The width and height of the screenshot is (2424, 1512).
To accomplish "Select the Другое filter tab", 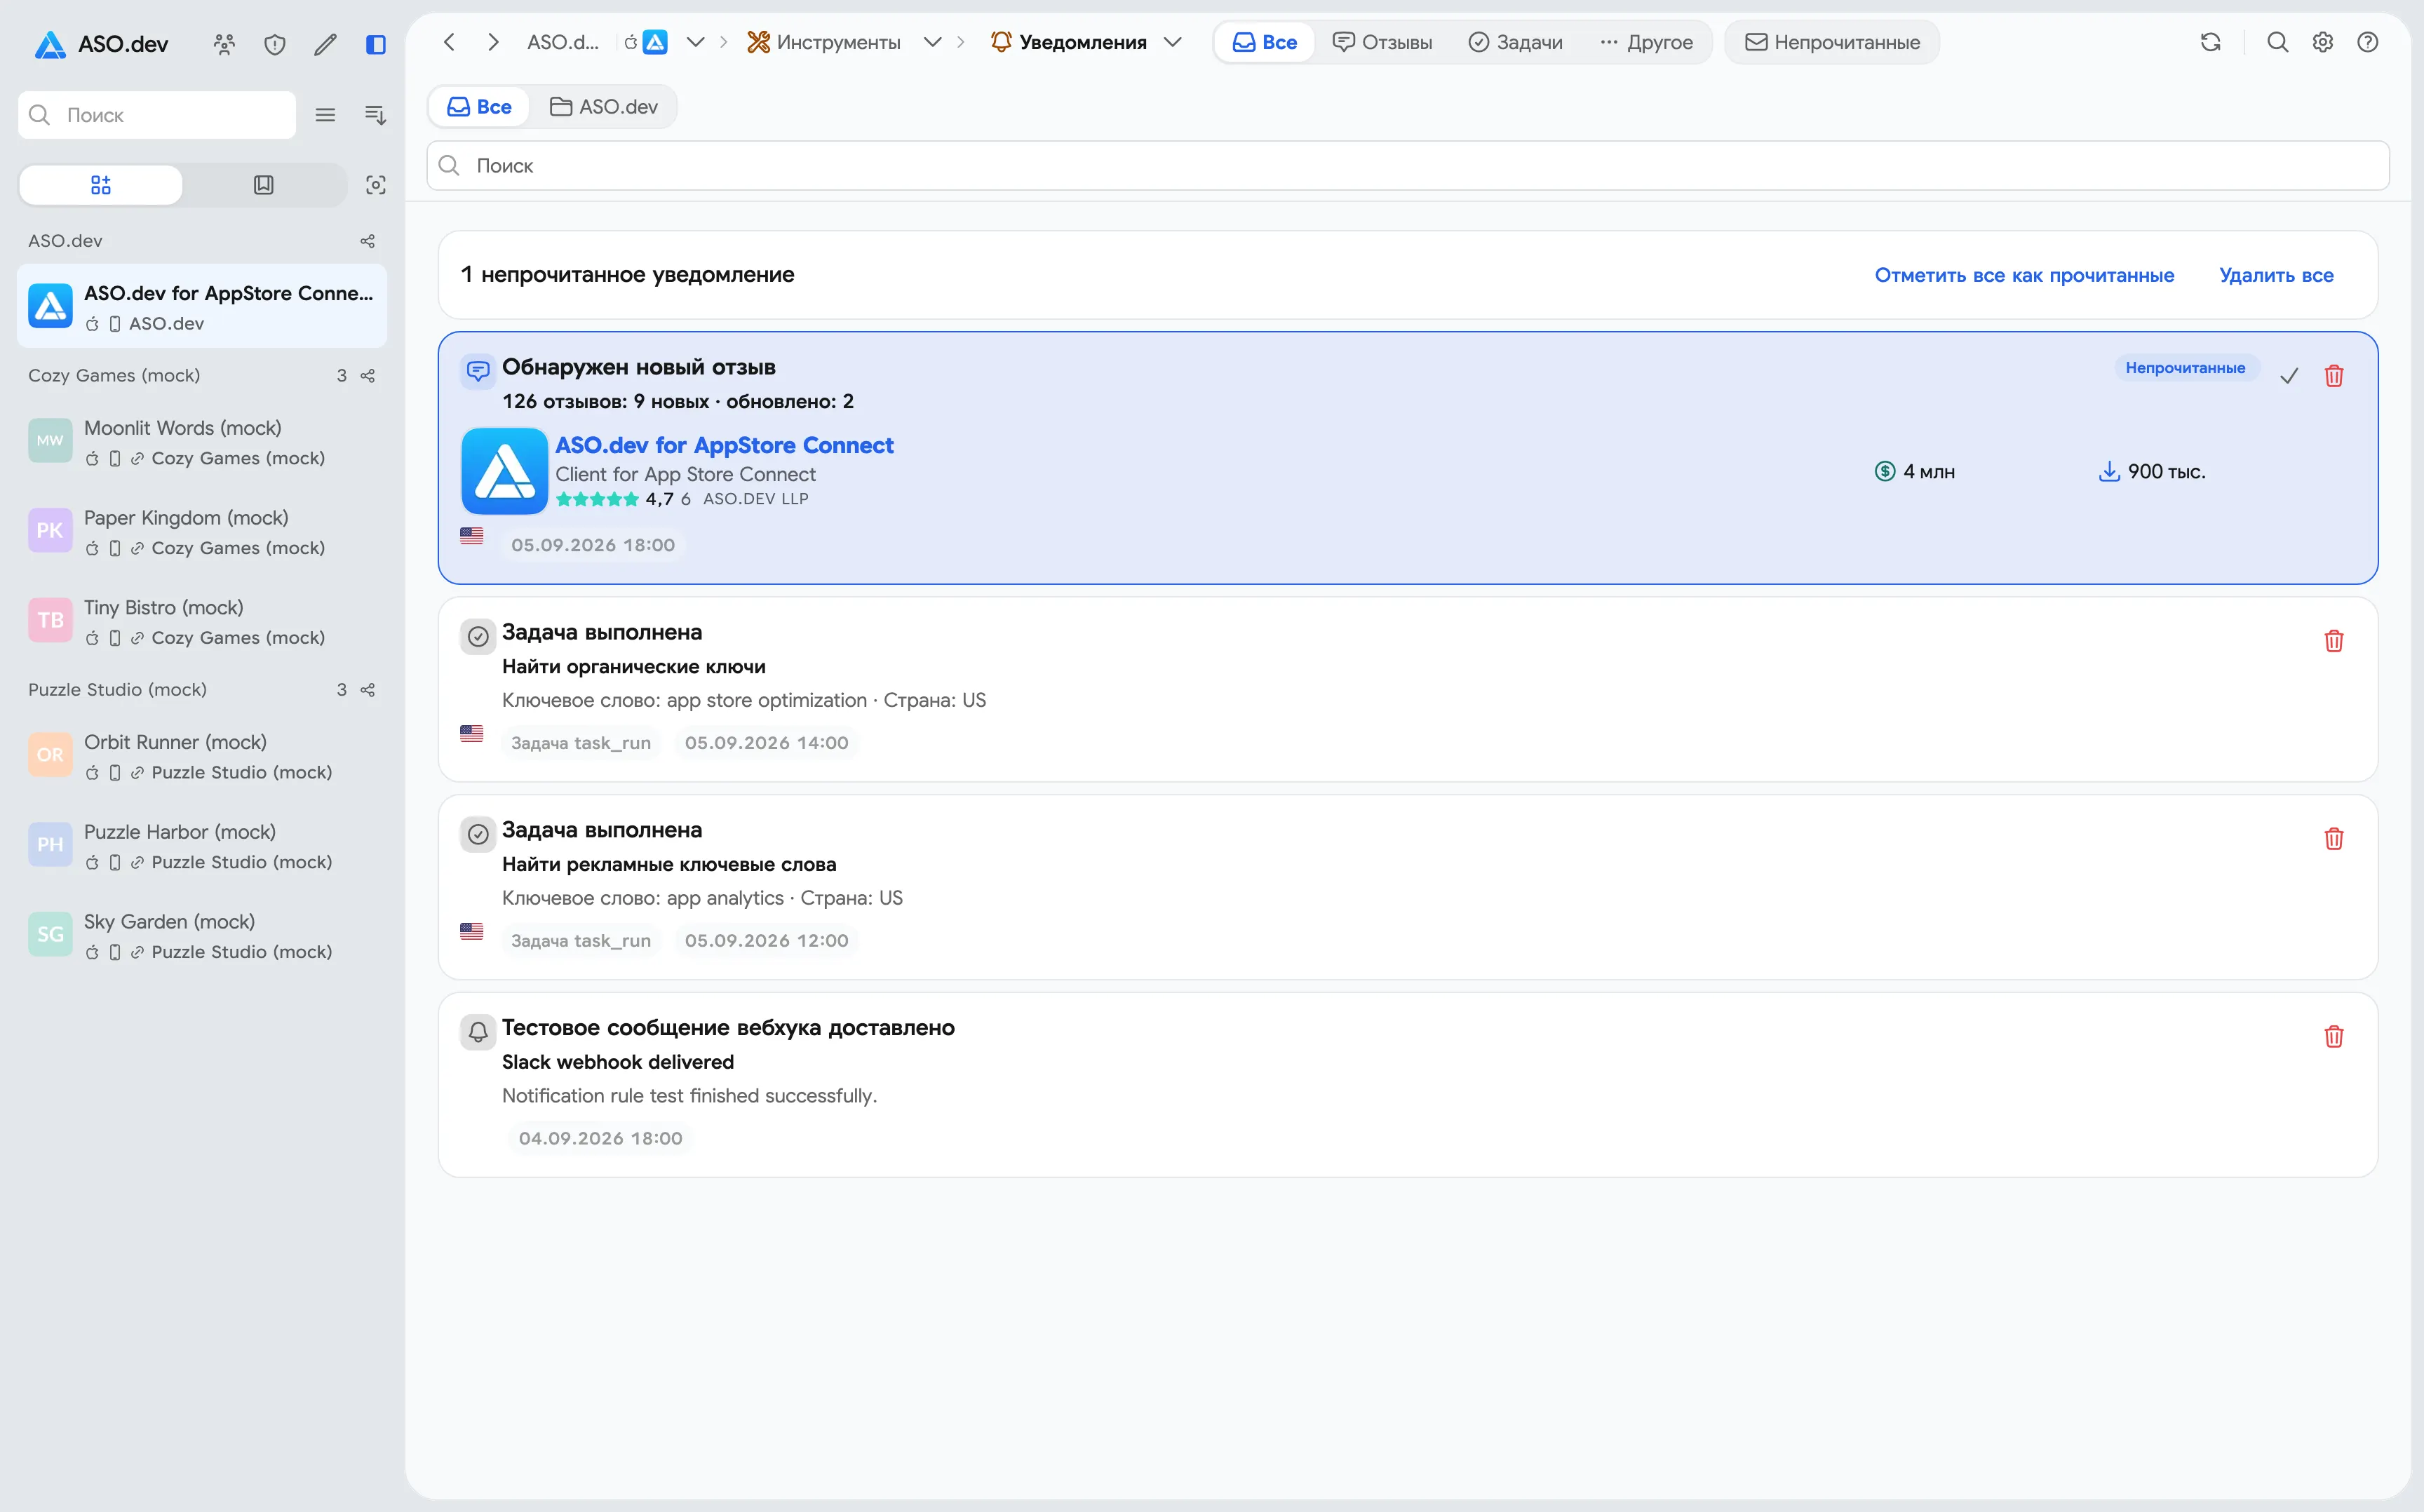I will pyautogui.click(x=1647, y=42).
